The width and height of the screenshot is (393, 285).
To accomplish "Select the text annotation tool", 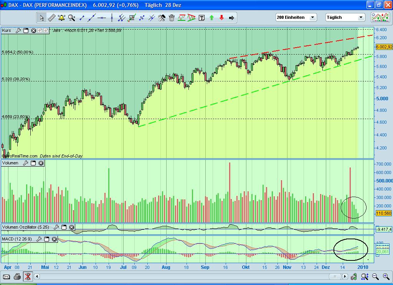I will [201, 18].
